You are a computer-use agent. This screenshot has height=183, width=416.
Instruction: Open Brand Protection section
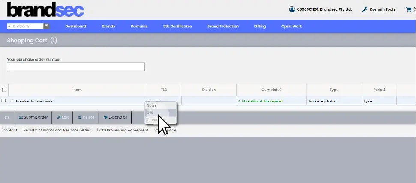pyautogui.click(x=223, y=26)
